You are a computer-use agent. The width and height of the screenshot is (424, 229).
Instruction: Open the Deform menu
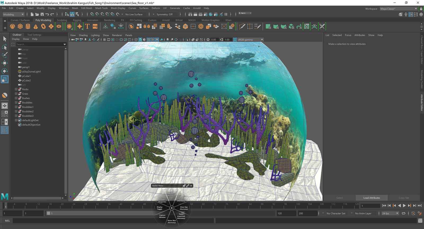click(156, 8)
